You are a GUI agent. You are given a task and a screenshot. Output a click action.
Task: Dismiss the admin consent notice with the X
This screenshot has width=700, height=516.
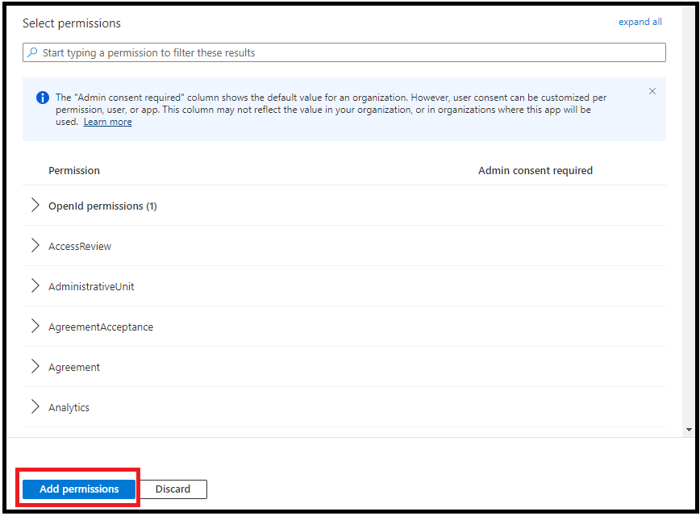tap(652, 91)
